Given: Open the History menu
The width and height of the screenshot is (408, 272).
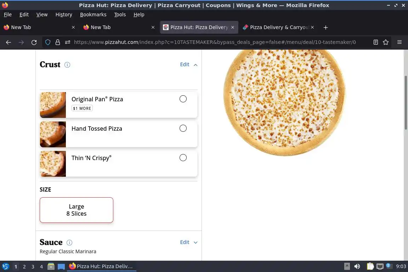Looking at the screenshot, I should click(x=64, y=15).
